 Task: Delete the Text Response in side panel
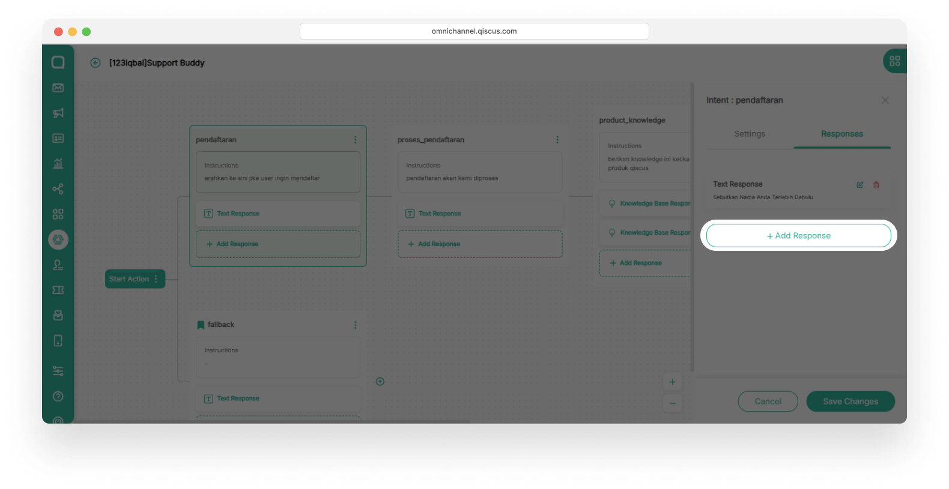pos(876,185)
